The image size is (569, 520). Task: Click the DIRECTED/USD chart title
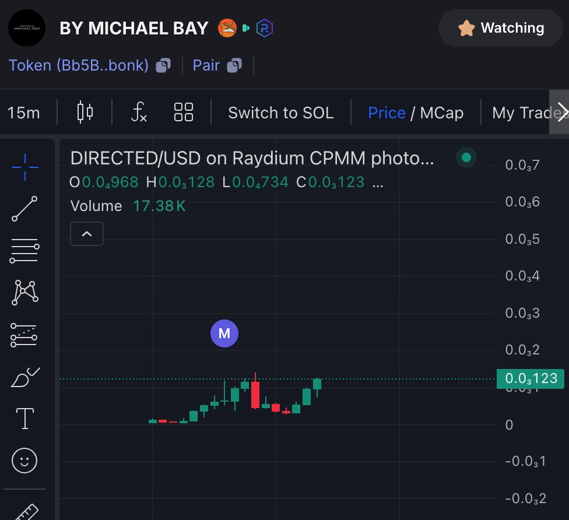click(252, 158)
